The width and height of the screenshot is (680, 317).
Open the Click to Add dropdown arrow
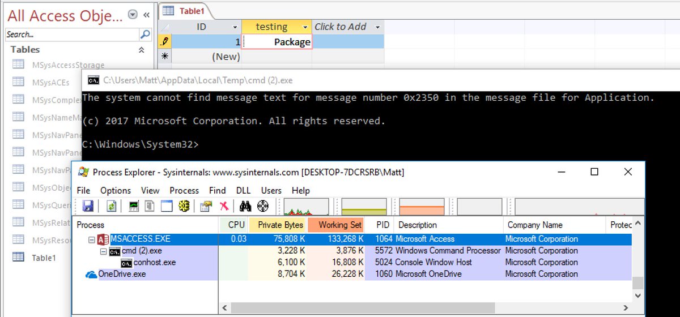pyautogui.click(x=377, y=27)
